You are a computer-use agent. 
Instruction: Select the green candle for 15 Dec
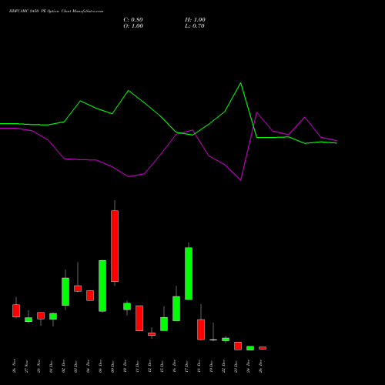click(164, 324)
